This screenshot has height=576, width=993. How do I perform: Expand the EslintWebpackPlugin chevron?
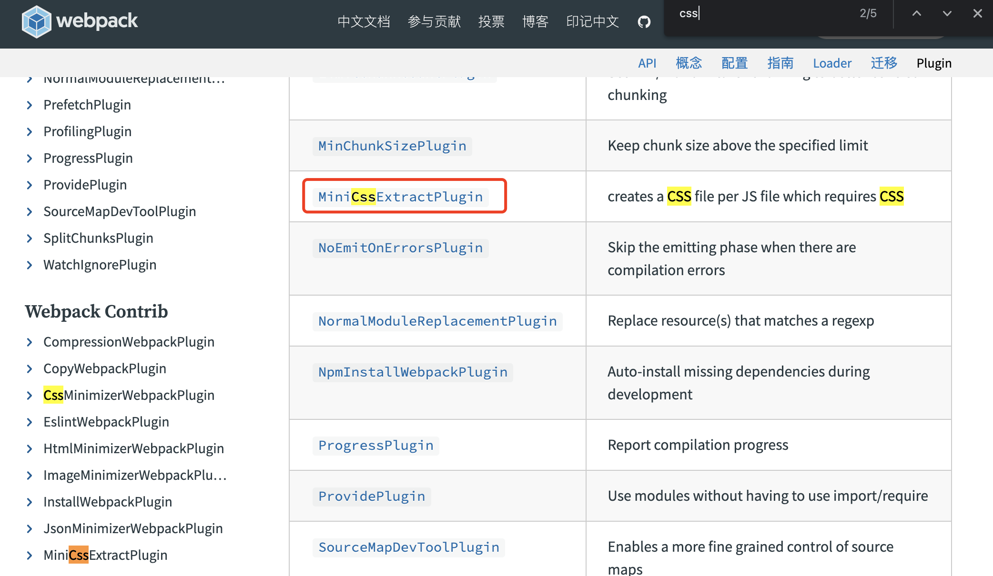pyautogui.click(x=30, y=422)
